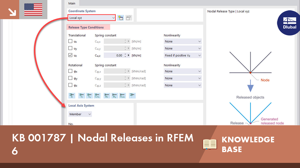
Task: Open the φz Nonlinearity dropdown
Action: coord(183,85)
